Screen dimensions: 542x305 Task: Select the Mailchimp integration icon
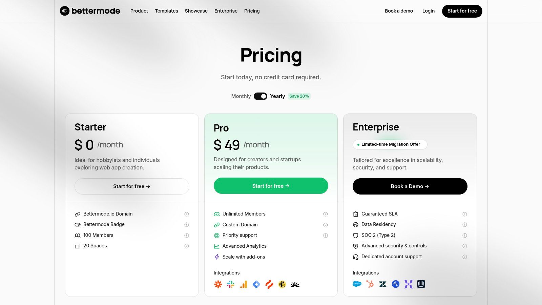tap(282, 284)
